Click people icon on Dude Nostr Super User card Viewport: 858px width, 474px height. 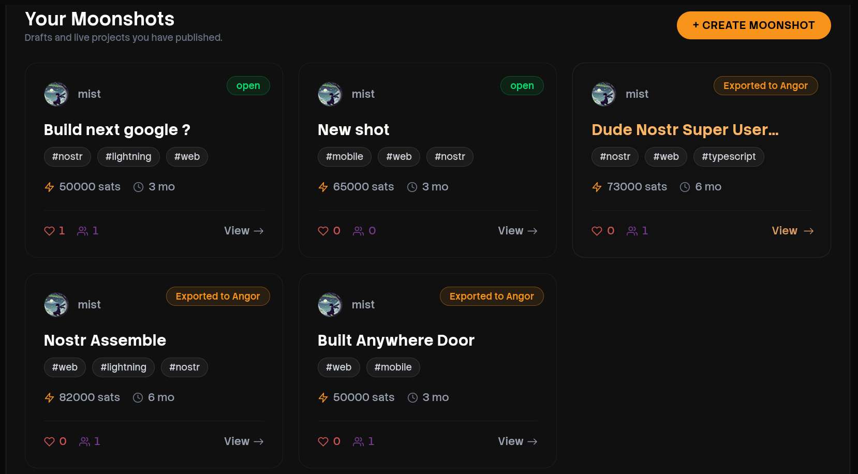coord(632,231)
